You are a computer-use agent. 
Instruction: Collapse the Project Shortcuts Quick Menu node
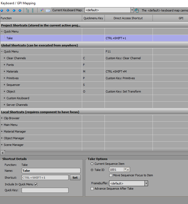pos(2,31)
